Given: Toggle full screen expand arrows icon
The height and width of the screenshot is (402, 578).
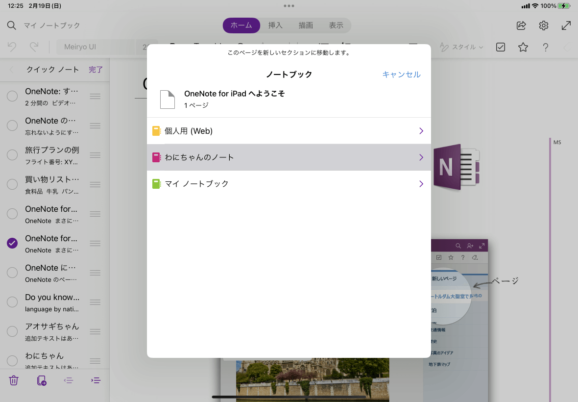Looking at the screenshot, I should pos(566,25).
